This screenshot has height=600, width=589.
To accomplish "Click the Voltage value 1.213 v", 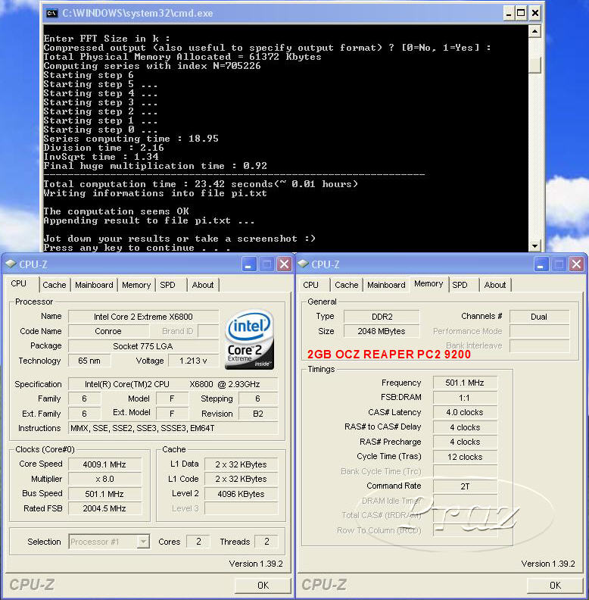I will coord(194,361).
